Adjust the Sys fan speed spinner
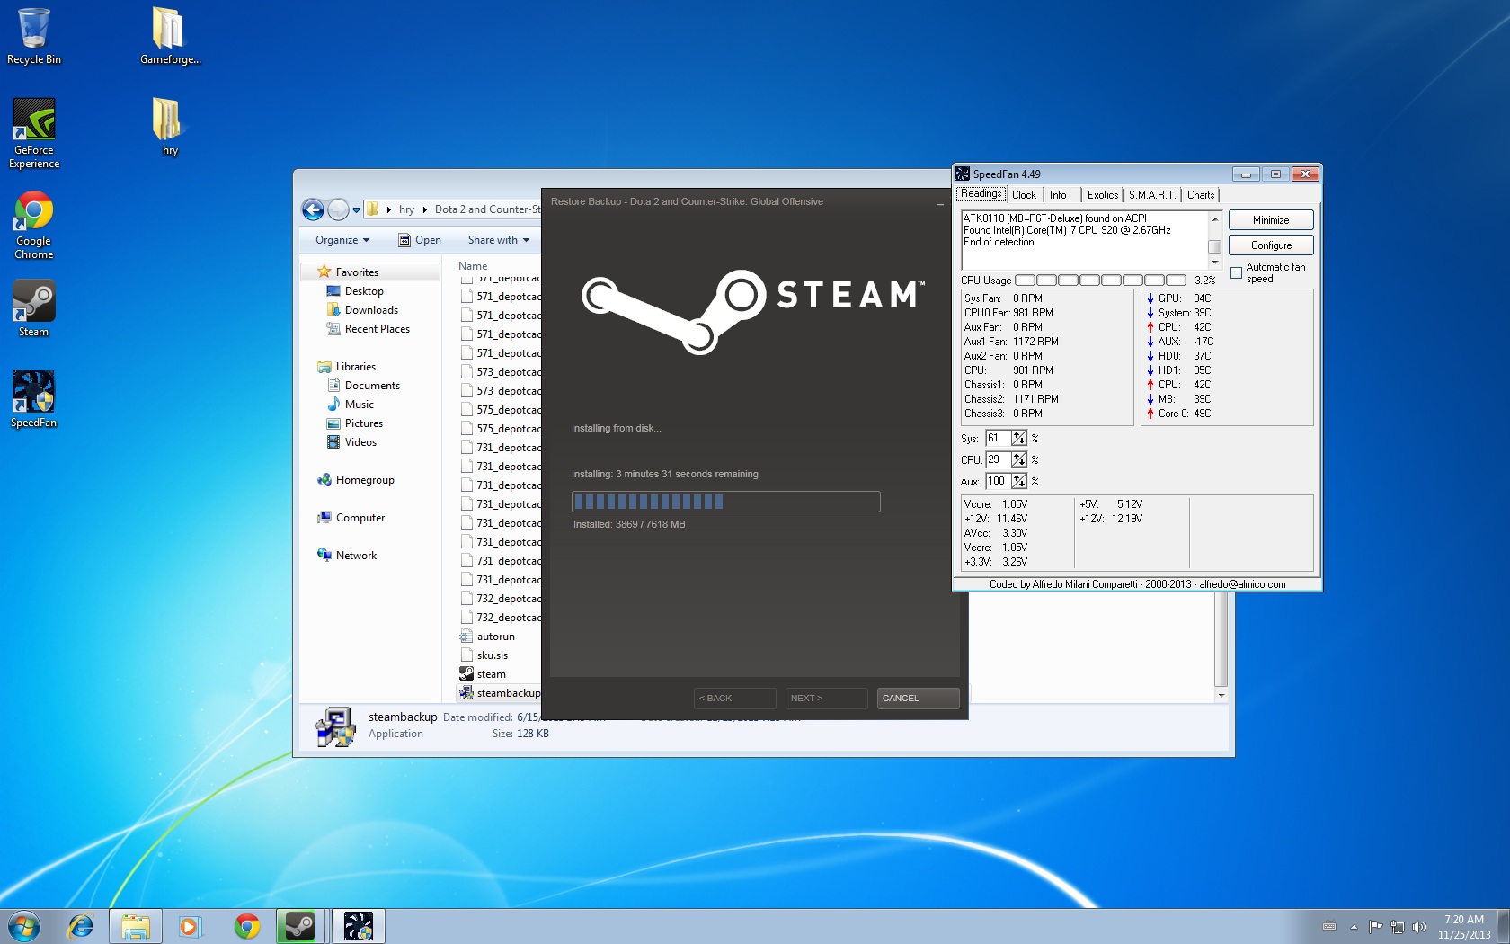Viewport: 1510px width, 944px height. point(1018,438)
